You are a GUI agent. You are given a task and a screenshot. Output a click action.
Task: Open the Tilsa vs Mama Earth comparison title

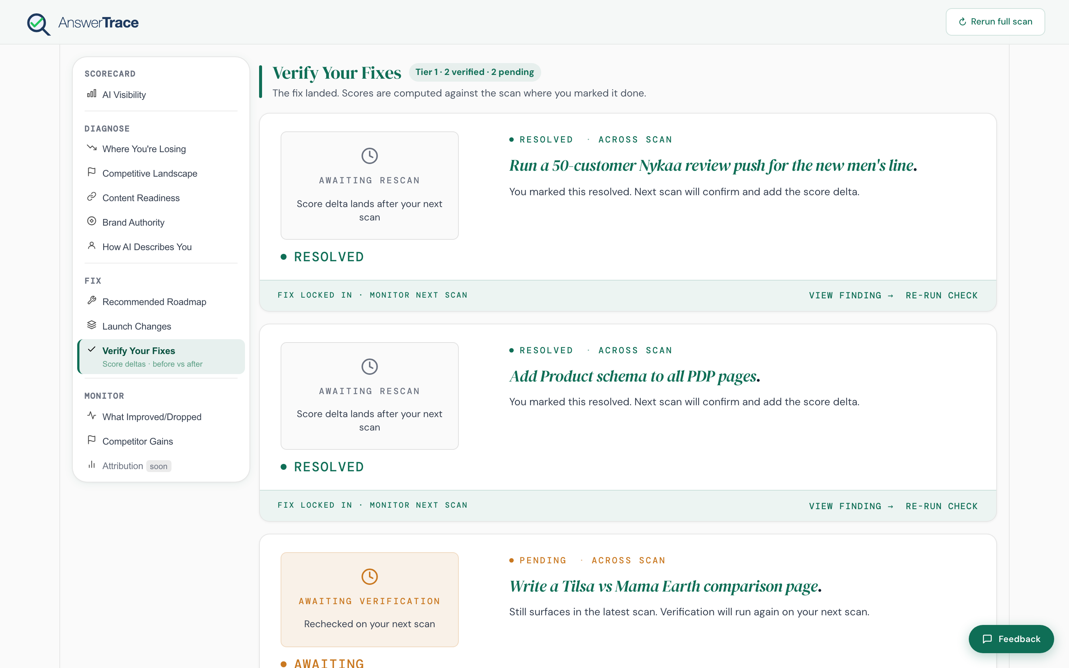coord(665,586)
